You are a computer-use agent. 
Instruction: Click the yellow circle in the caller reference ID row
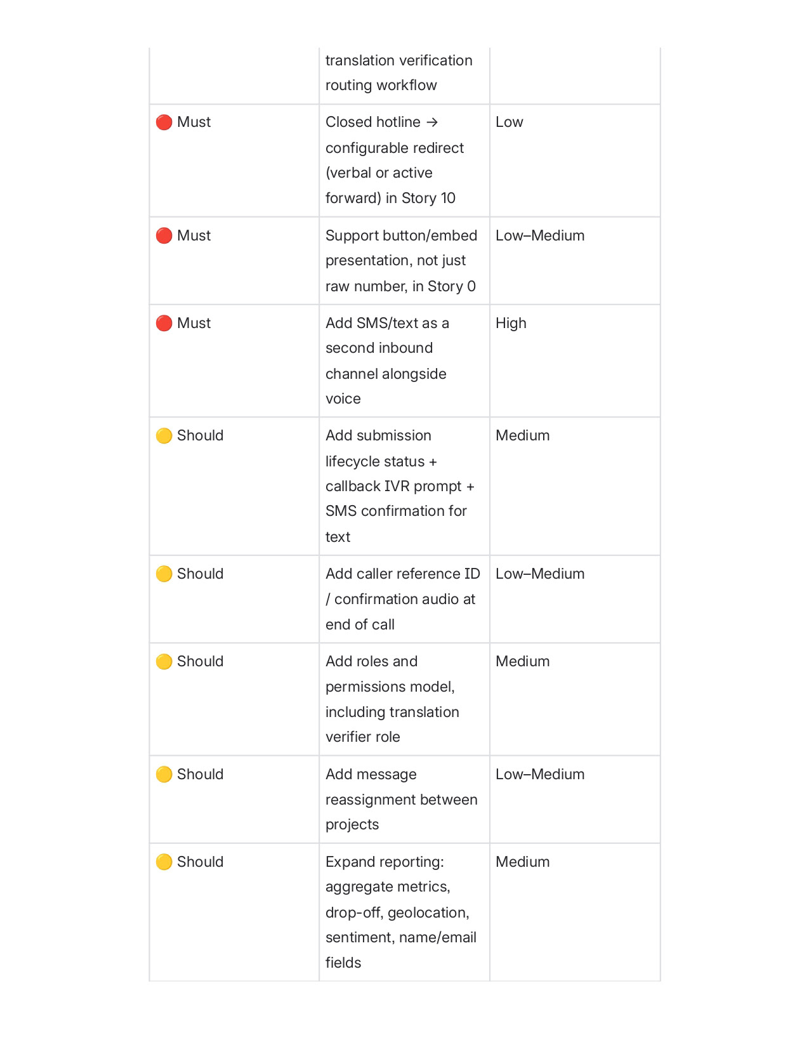[164, 574]
